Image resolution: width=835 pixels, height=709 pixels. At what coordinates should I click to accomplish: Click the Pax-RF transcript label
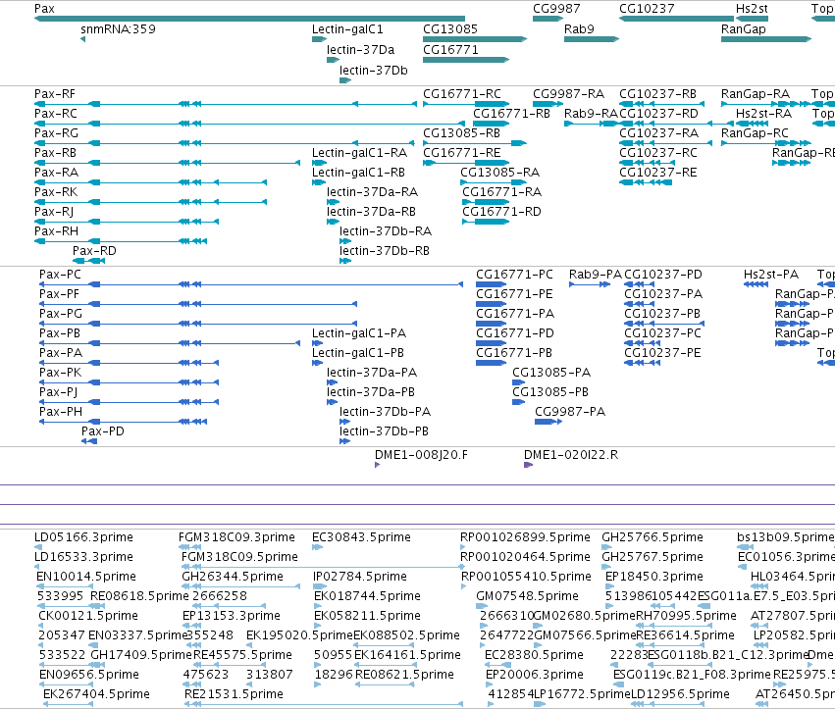pos(55,94)
